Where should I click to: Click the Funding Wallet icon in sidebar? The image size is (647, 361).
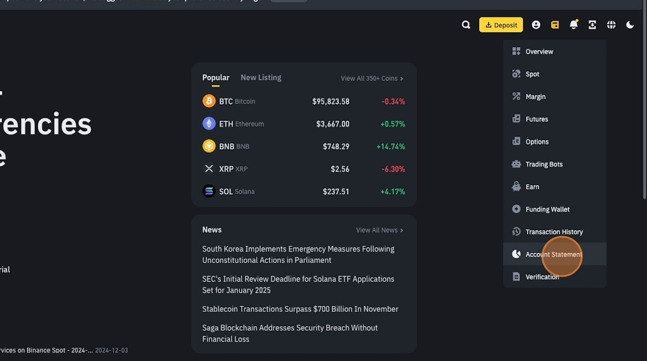pyautogui.click(x=516, y=209)
